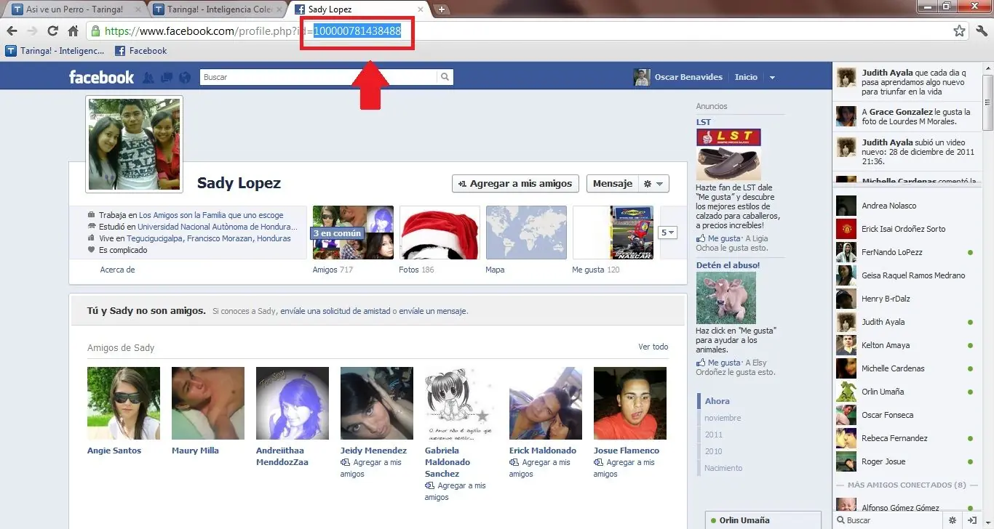This screenshot has width=994, height=529.
Task: Click Ver todo for Amigos de Sady
Action: (653, 347)
